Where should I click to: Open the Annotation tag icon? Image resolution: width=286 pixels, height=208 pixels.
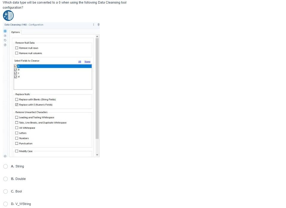[x=5, y=40]
